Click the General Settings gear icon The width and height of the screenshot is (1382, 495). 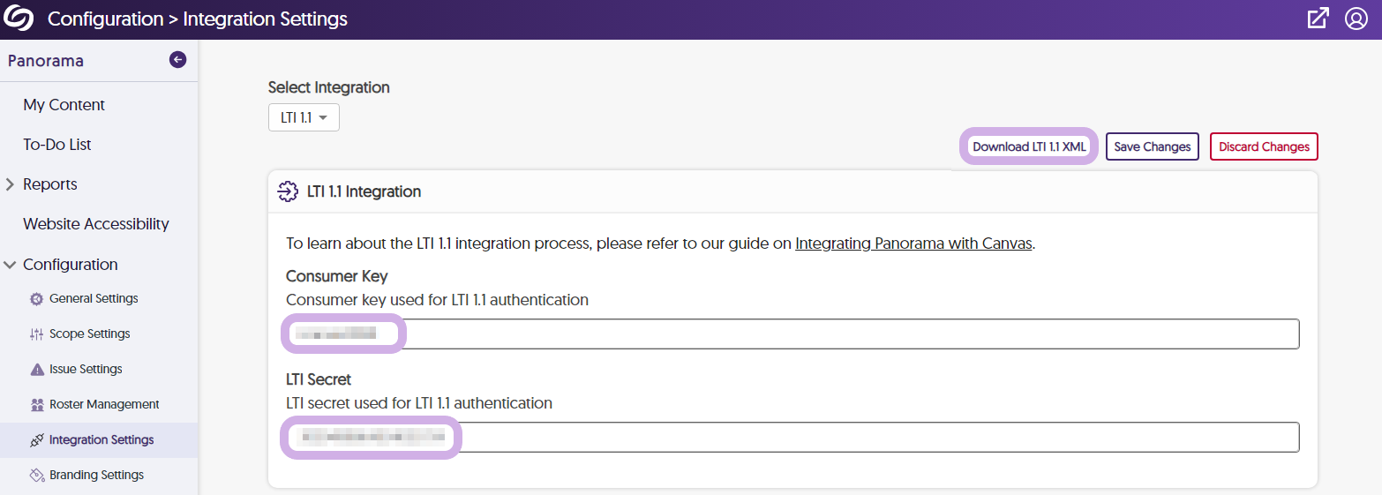click(36, 299)
